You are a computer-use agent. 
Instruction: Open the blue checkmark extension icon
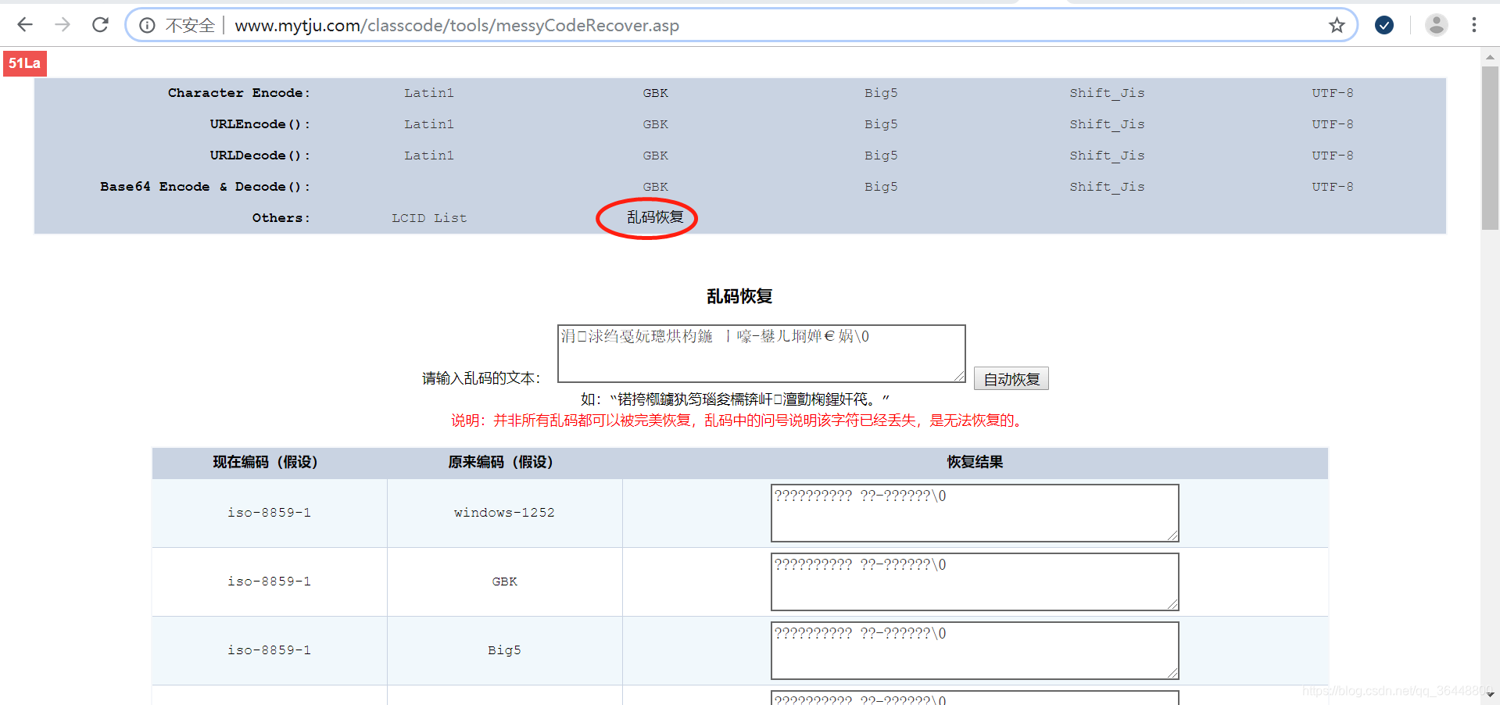point(1384,24)
